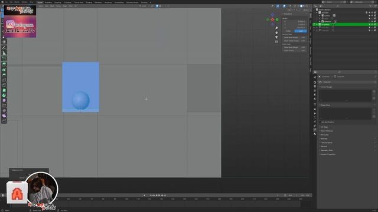Play the timeline animation
This screenshot has height=212, width=378.
(x=159, y=196)
